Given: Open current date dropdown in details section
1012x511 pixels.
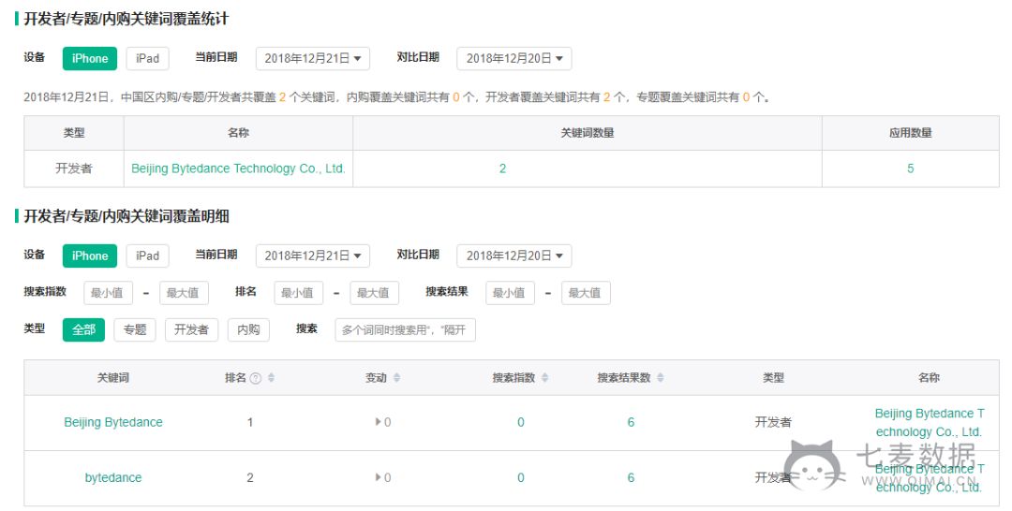Looking at the screenshot, I should point(312,255).
